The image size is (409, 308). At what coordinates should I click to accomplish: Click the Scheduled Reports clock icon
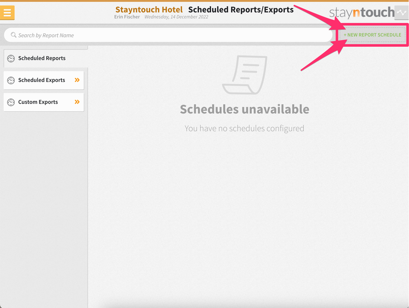point(11,58)
